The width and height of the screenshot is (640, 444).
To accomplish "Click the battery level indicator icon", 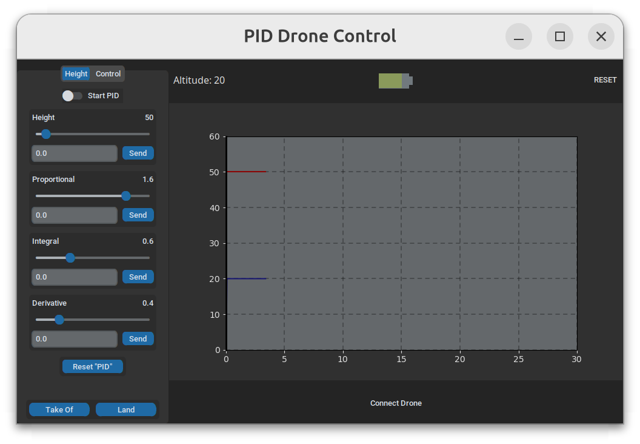I will pos(395,81).
